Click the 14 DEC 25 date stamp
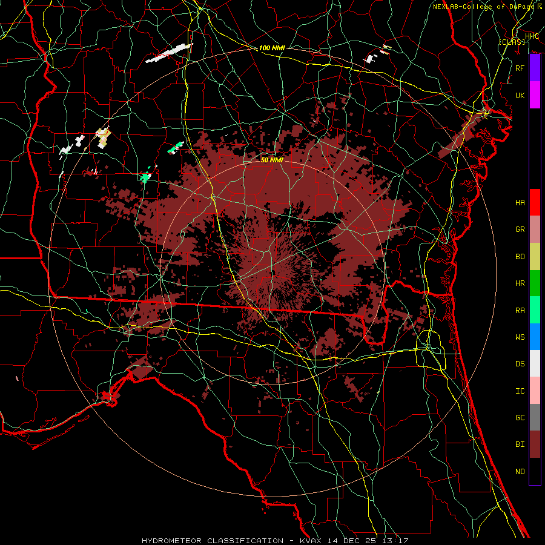 pyautogui.click(x=352, y=541)
